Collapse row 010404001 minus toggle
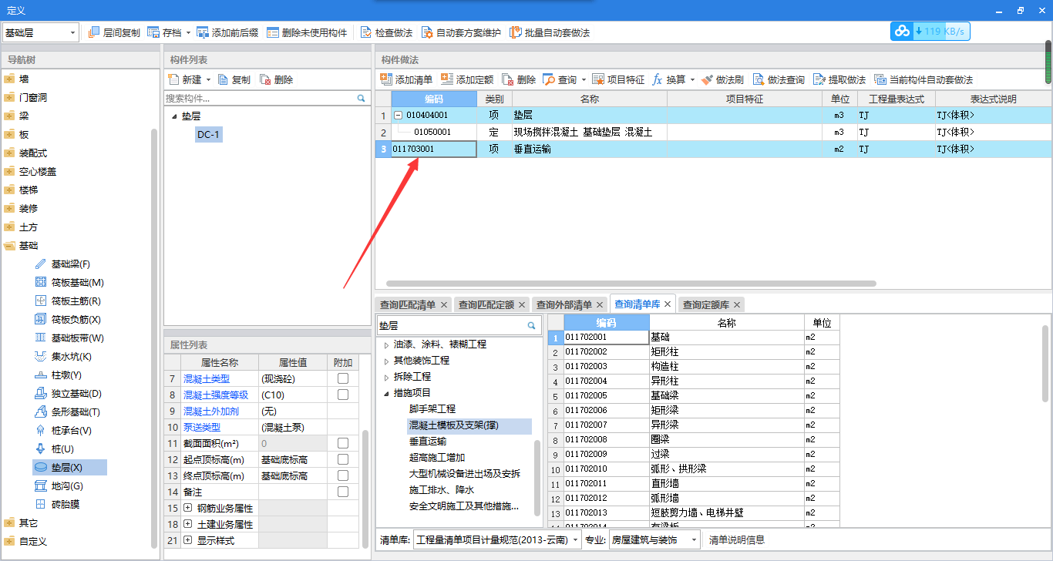Viewport: 1053px width, 561px height. (399, 115)
